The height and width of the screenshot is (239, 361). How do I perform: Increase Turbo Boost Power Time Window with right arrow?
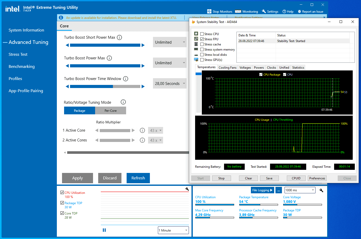143,86
